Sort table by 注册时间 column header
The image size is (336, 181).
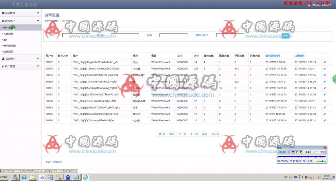(299, 56)
